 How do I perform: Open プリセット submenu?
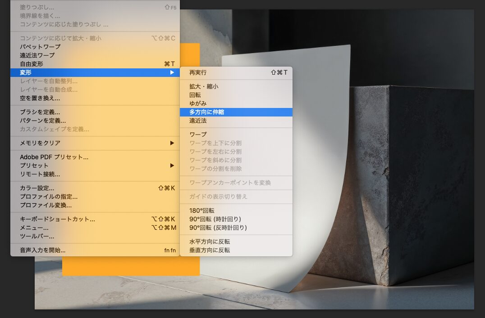(x=95, y=166)
